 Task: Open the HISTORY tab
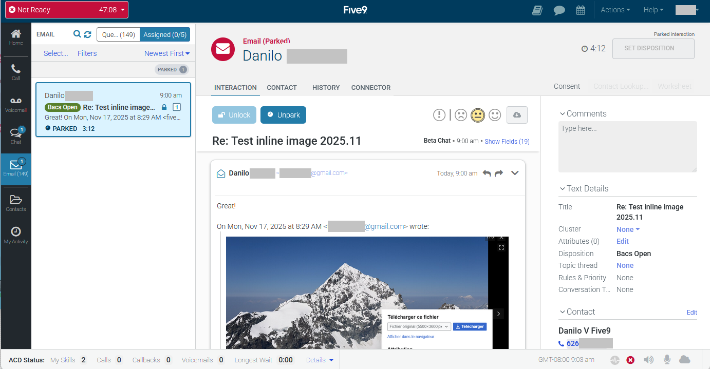[326, 88]
